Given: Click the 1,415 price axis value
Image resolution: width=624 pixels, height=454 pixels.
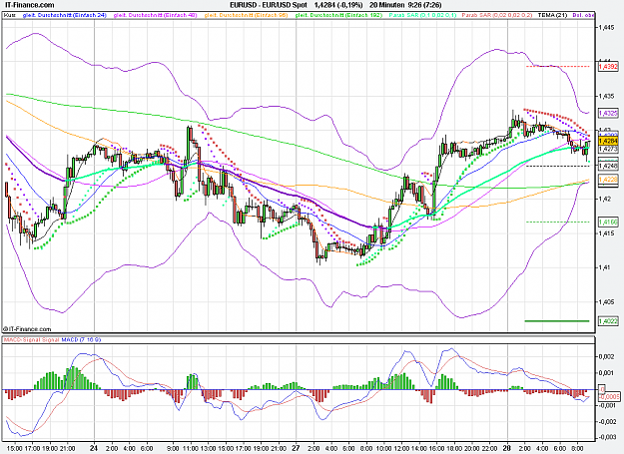Looking at the screenshot, I should (606, 232).
